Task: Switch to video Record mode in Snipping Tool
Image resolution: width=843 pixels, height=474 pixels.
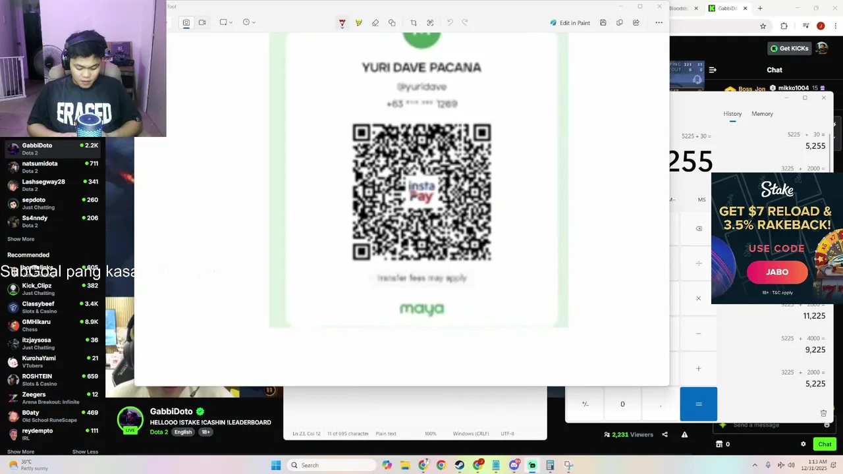Action: tap(202, 22)
